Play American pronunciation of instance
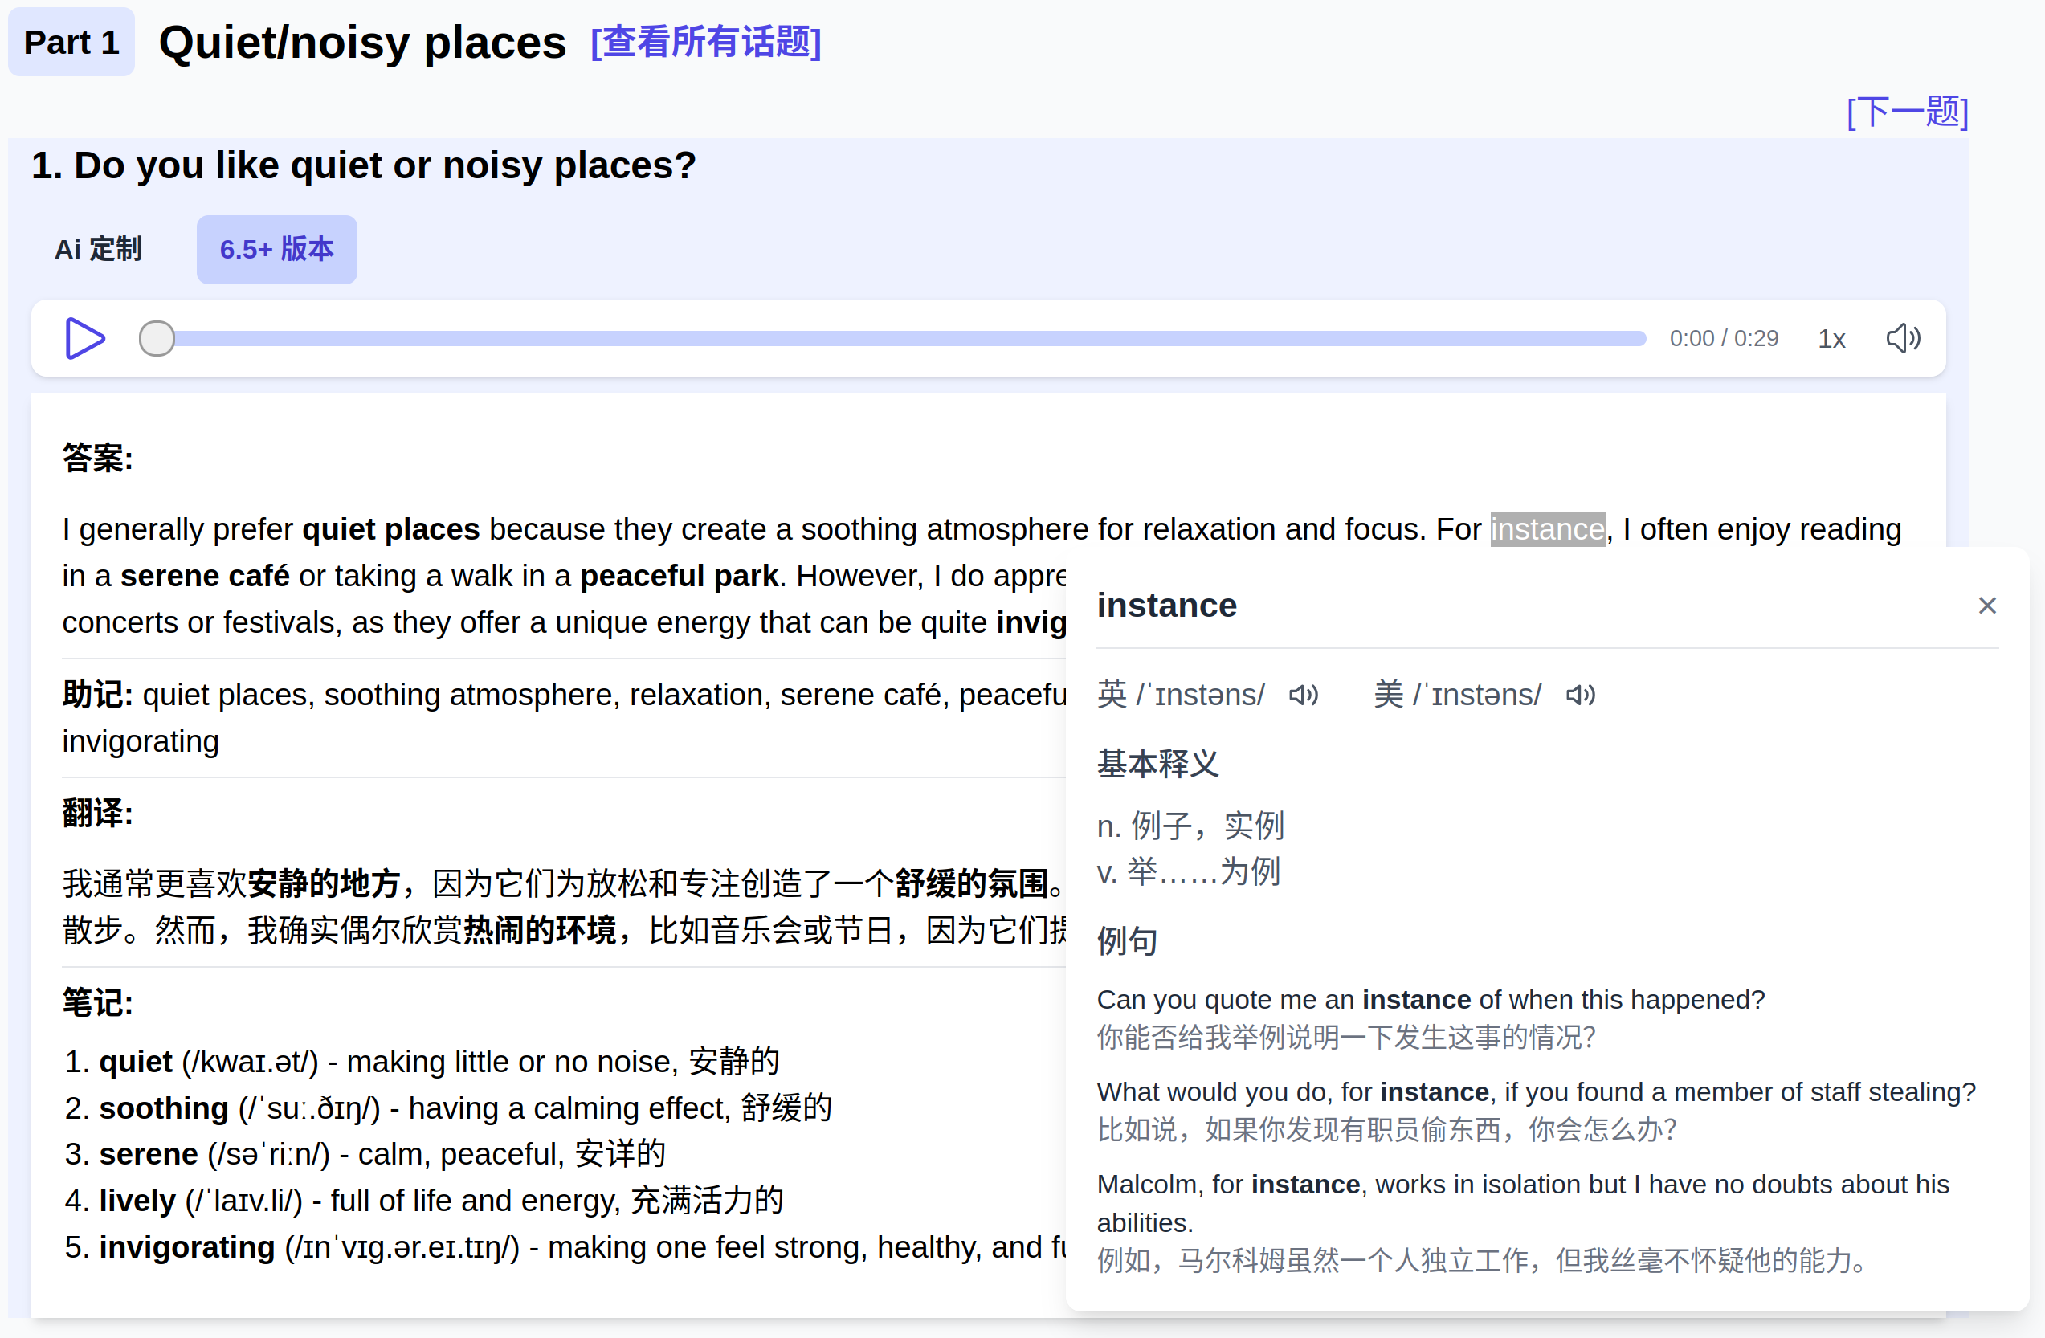Viewport: 2045px width, 1338px height. 1580,696
